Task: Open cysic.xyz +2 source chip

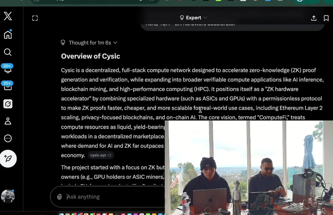Action: [x=101, y=155]
